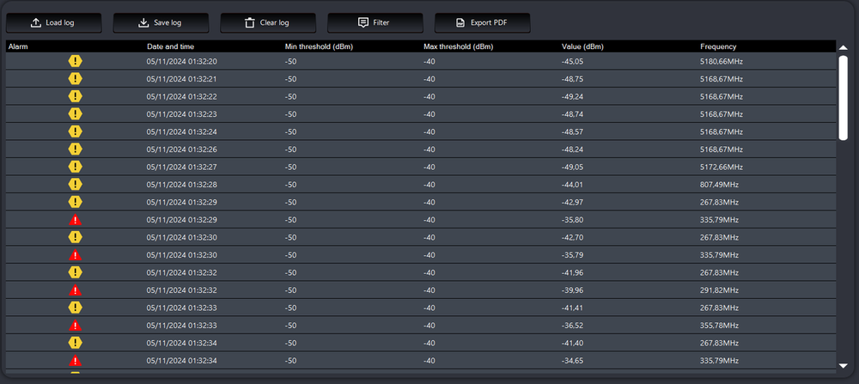Click red alarm icon for 291,82MHz row

[x=76, y=290]
